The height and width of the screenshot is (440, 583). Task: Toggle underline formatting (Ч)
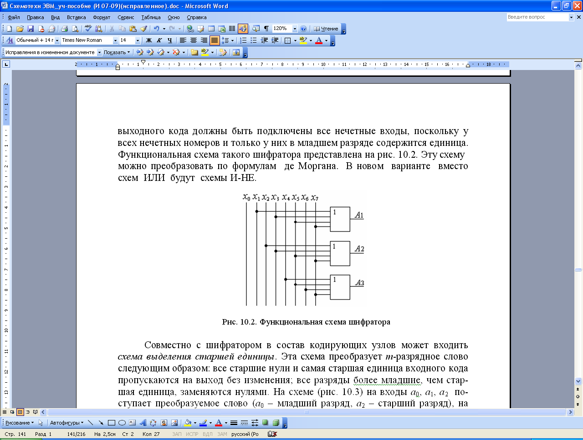pos(169,40)
